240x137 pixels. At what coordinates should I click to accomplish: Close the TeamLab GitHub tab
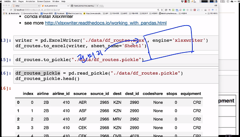97,6
